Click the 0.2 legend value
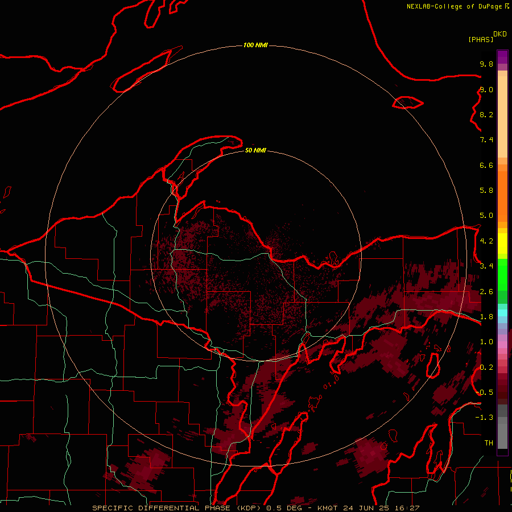The height and width of the screenshot is (512, 512). tap(486, 368)
